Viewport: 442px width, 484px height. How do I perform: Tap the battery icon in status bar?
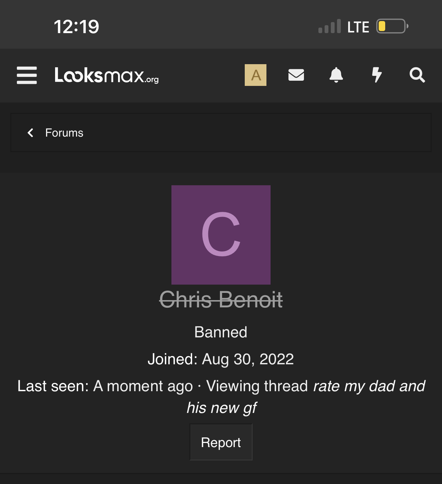(x=392, y=26)
